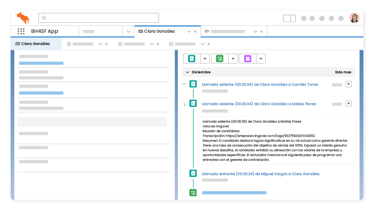Select the Log a Call action icon
The width and height of the screenshot is (374, 210).
pos(191,58)
